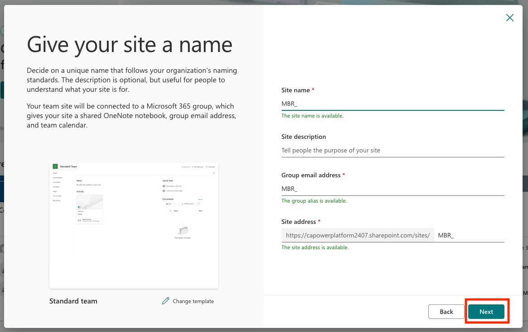Click the Group email address label

tap(311, 175)
